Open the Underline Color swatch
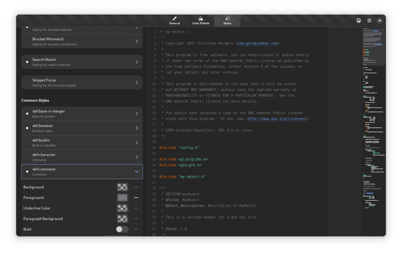Screen dimensions: 402x254 tap(122, 208)
